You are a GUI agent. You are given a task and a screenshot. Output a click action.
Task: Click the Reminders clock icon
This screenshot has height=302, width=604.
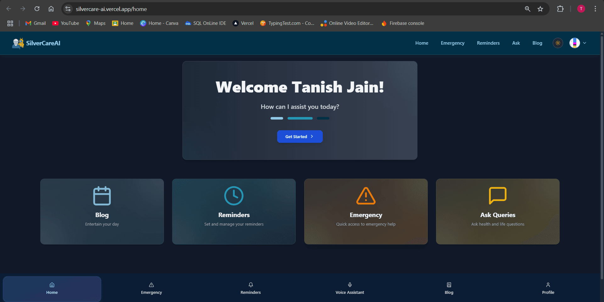[234, 196]
